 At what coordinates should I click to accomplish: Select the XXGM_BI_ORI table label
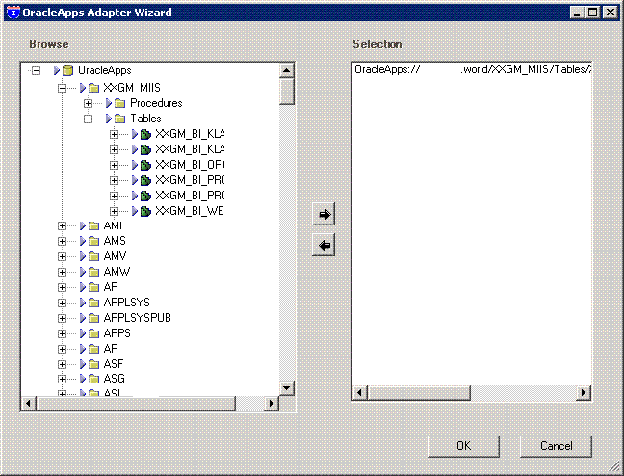click(190, 165)
